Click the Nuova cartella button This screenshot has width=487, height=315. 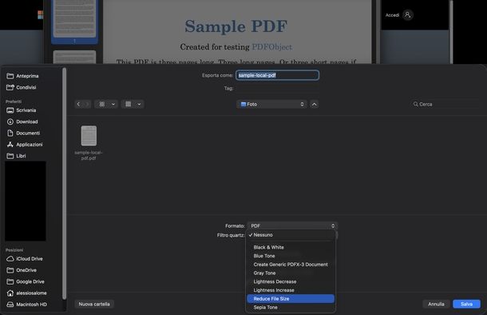pyautogui.click(x=94, y=304)
